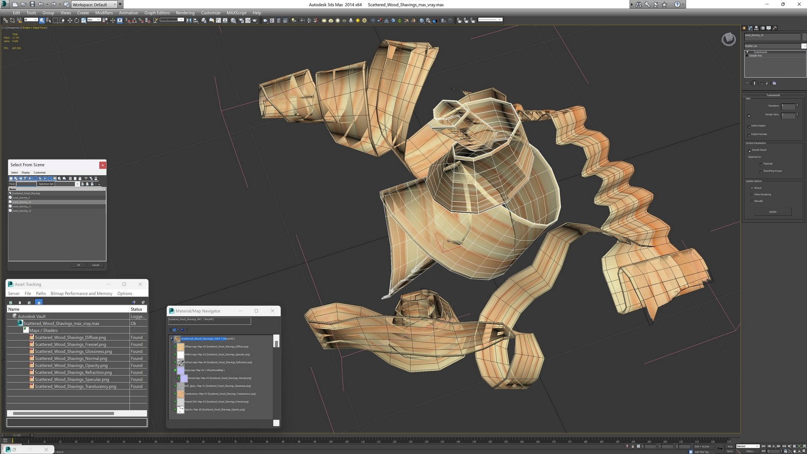Screen dimensions: 807x454
Task: Click OK in Select From Scene dialog
Action: click(78, 265)
